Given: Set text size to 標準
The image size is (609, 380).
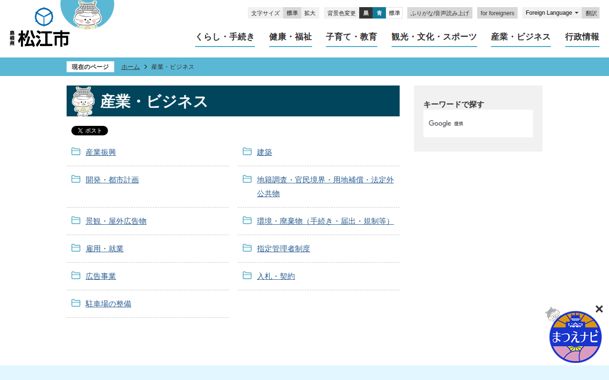Looking at the screenshot, I should click(x=292, y=13).
